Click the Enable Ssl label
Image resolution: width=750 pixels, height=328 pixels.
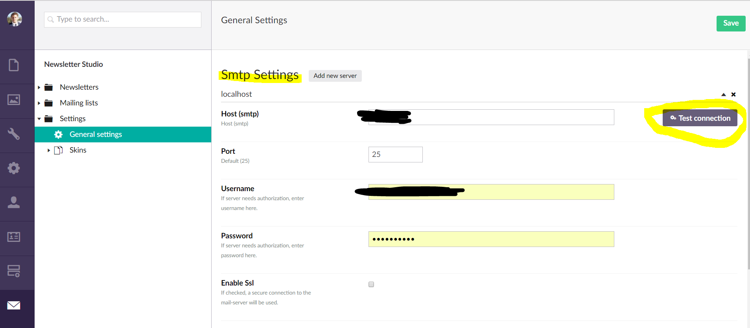tap(238, 283)
